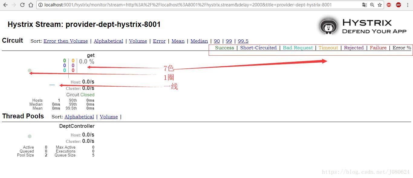Sort circuits by Mean
Screen dimensions: 413x178
178,41
